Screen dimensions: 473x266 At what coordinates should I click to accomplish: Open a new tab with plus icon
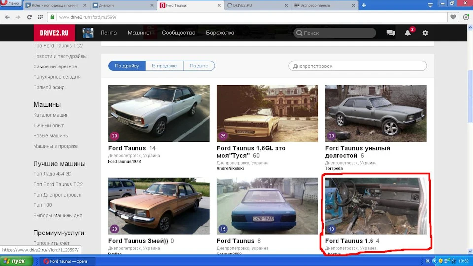pos(364,5)
